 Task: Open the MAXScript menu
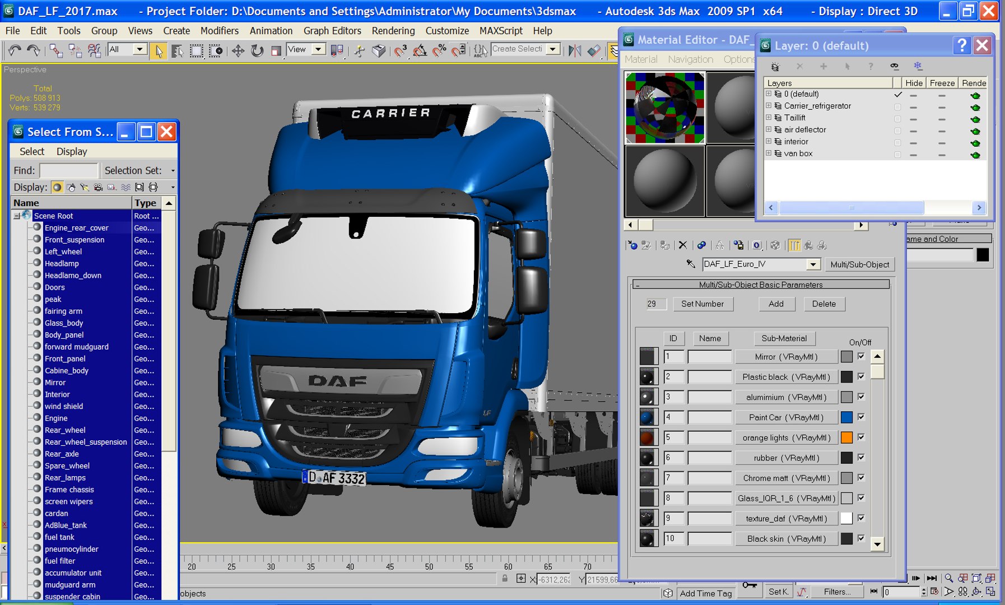(500, 31)
